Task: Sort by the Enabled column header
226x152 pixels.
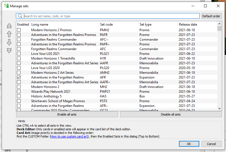Action: click(x=23, y=24)
